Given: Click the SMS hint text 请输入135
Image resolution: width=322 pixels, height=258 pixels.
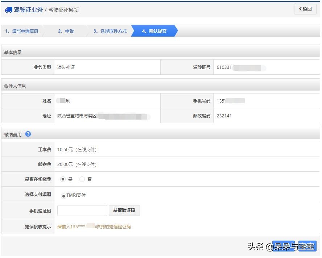Looking at the screenshot, I should 67,226.
